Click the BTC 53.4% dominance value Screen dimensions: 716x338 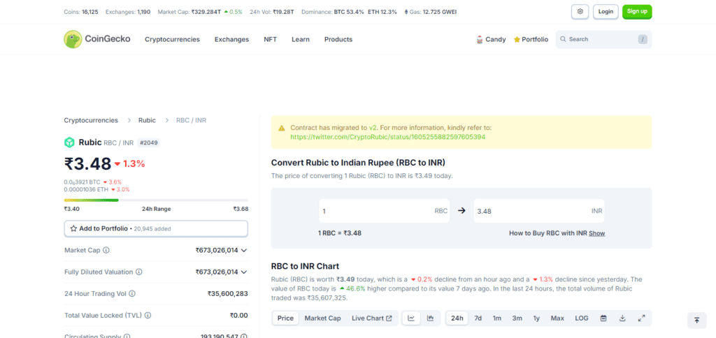(349, 12)
